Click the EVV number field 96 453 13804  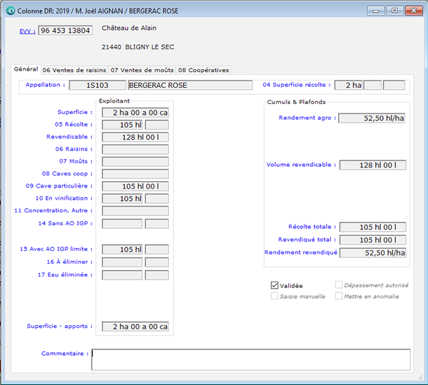[65, 30]
